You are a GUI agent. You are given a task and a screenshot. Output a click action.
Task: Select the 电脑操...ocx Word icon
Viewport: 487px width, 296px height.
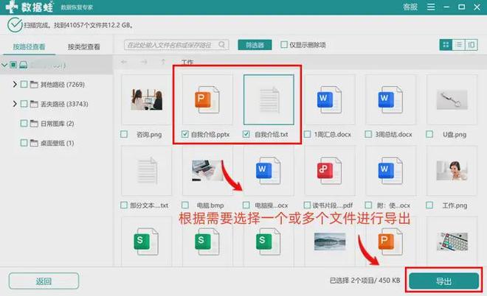tap(269, 171)
